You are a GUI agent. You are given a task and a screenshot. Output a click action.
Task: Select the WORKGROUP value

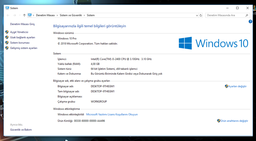99,102
